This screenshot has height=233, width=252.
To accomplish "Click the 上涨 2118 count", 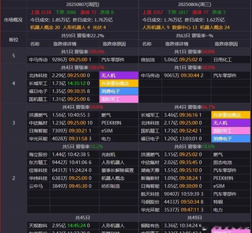I will click(x=41, y=12).
